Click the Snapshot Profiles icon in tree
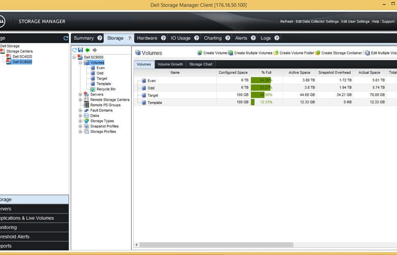Screen dimensions: 397x255 point(87,126)
